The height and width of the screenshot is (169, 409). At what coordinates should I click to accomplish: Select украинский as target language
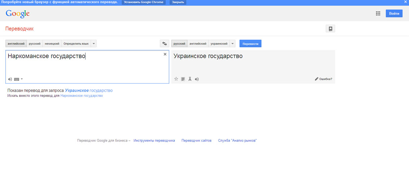[219, 44]
